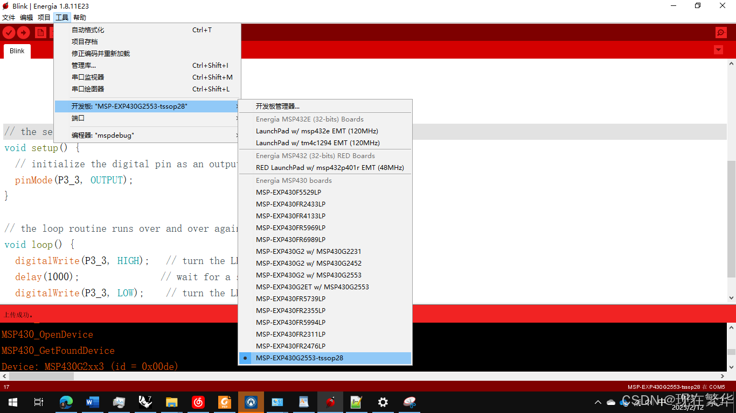Viewport: 736px width, 413px height.
Task: Select MSP-EXP430G2 w/ MSP430G2231 board
Action: pos(325,252)
